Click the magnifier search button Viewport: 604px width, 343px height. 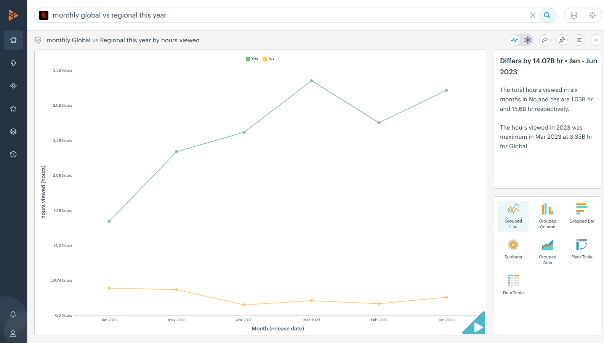coord(547,15)
